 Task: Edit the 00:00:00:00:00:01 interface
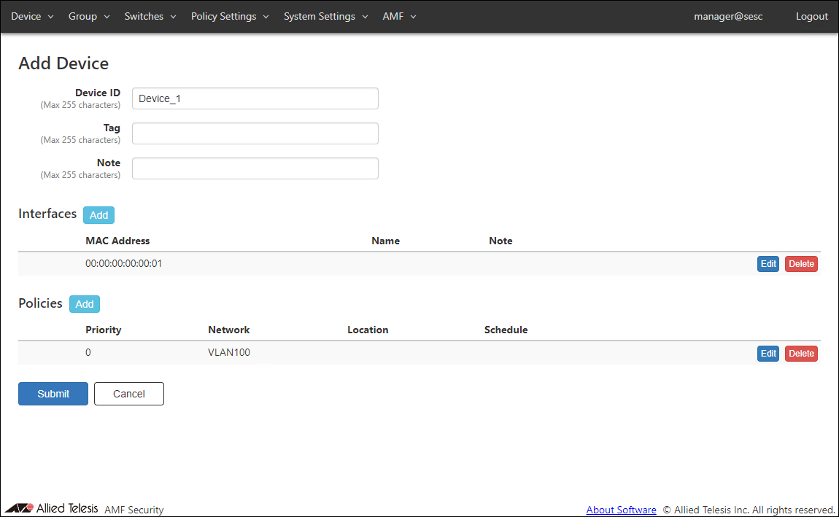tap(768, 264)
